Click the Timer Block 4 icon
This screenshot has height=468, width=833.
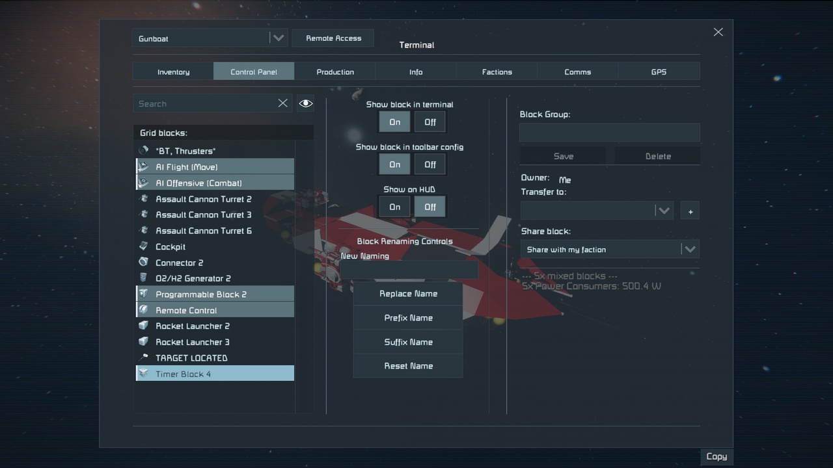[143, 374]
